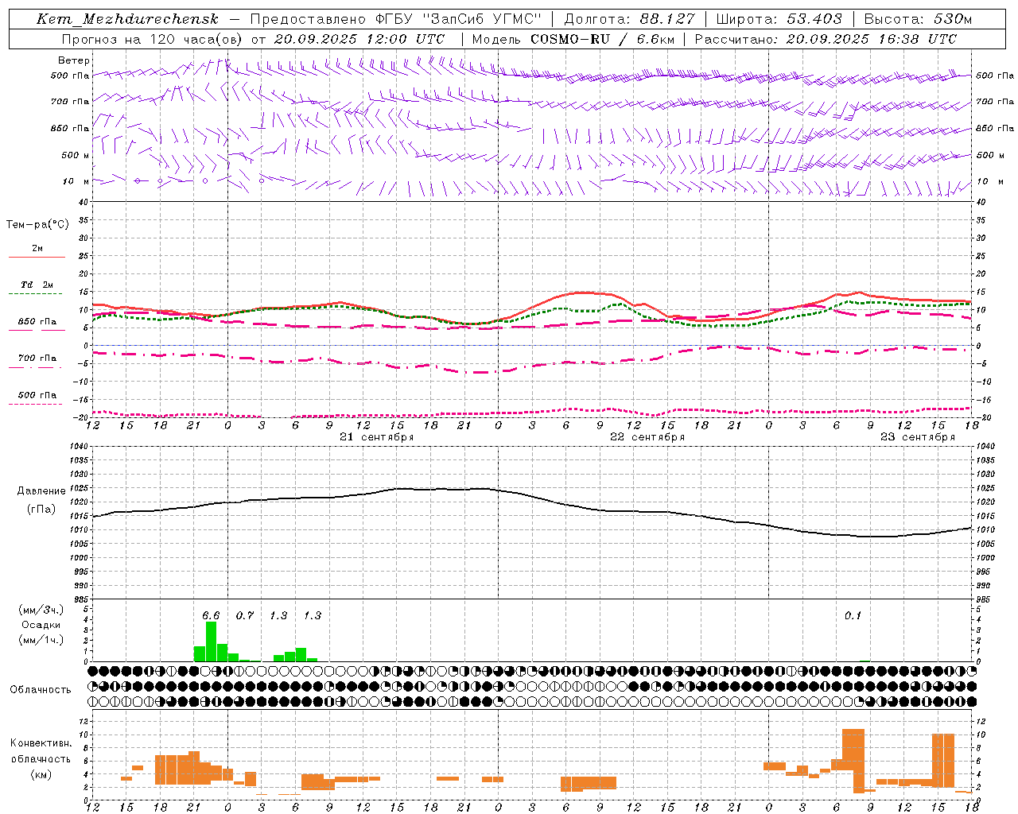1018x814 pixels.
Task: Click the 23 сентября date label
Action: 918,437
